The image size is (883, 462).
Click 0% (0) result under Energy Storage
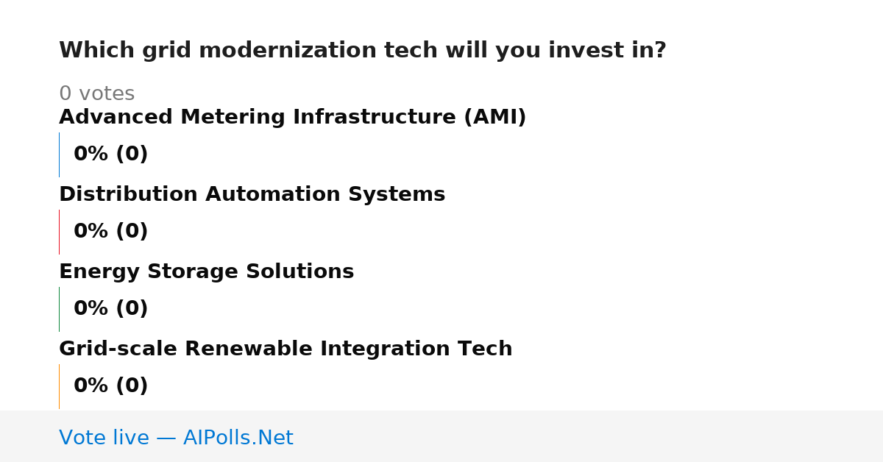[110, 309]
